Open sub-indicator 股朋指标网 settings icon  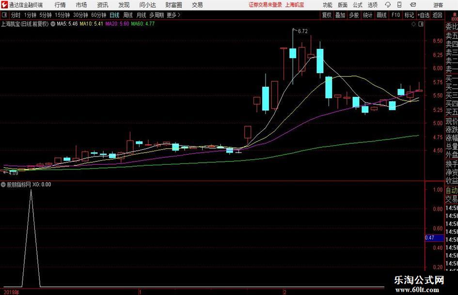point(3,184)
